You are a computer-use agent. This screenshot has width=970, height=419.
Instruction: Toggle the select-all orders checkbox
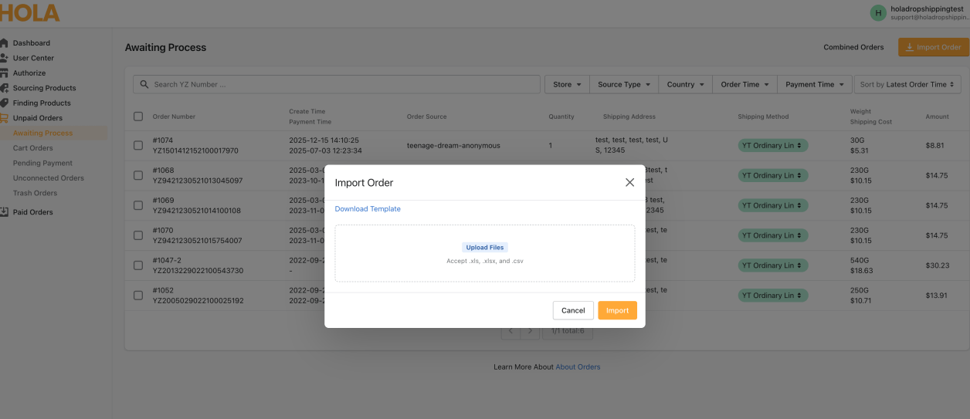point(138,117)
